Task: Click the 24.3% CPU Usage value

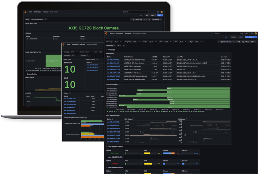Action: [x=126, y=122]
